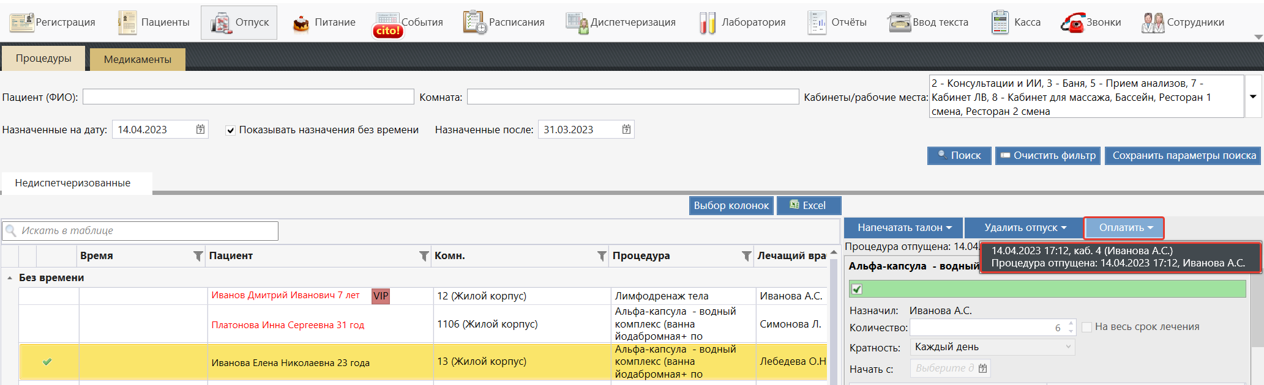
Task: Open the Питание cake icon
Action: [x=301, y=23]
